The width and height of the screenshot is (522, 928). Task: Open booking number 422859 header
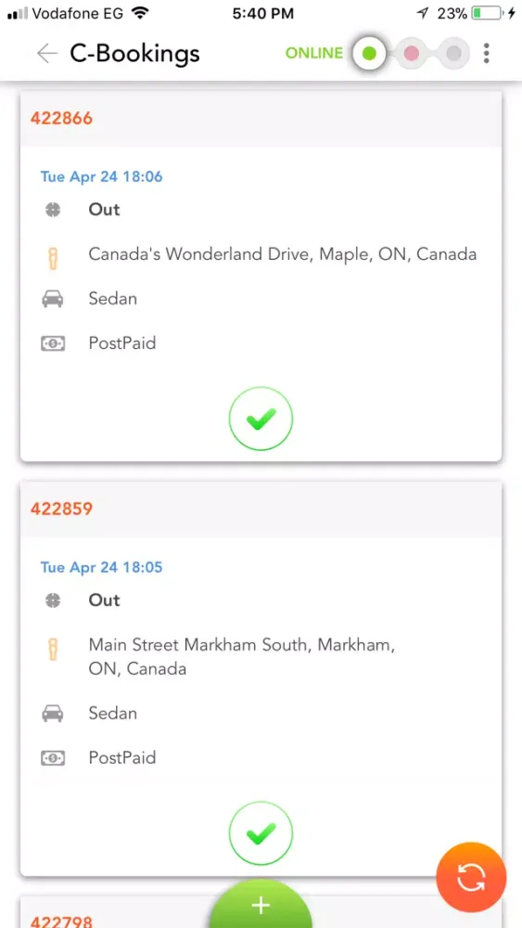(x=261, y=509)
